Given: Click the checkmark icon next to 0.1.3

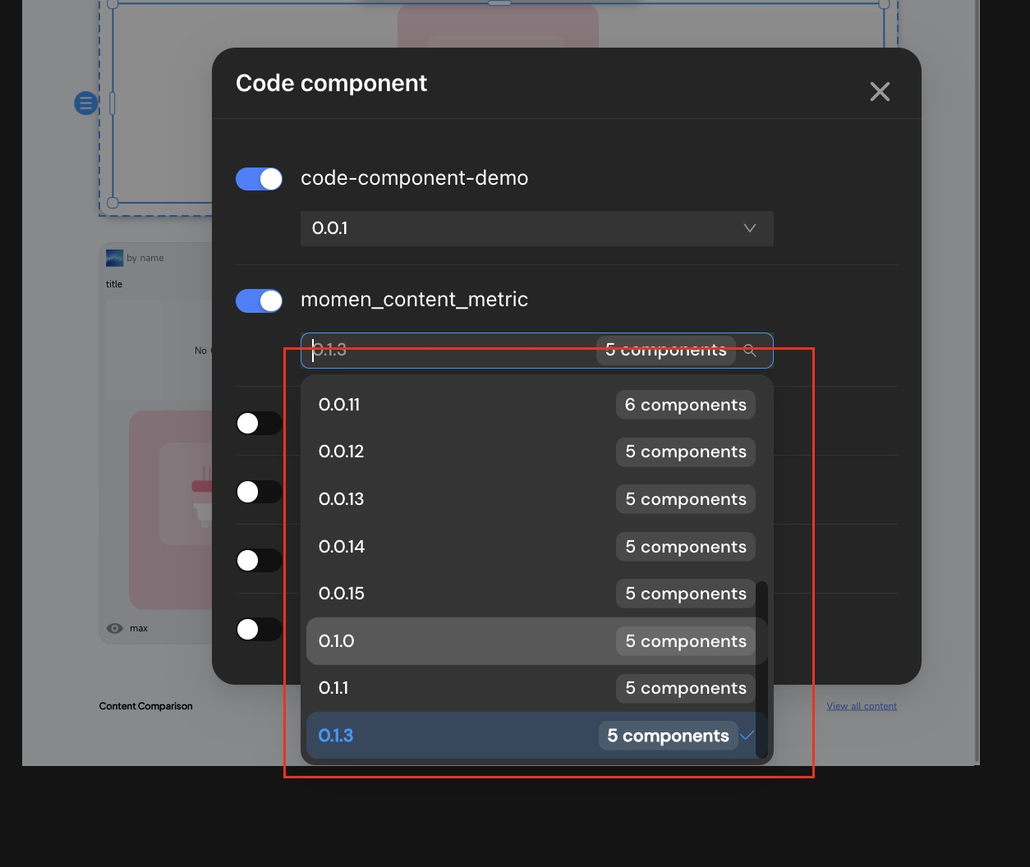Looking at the screenshot, I should [x=747, y=736].
